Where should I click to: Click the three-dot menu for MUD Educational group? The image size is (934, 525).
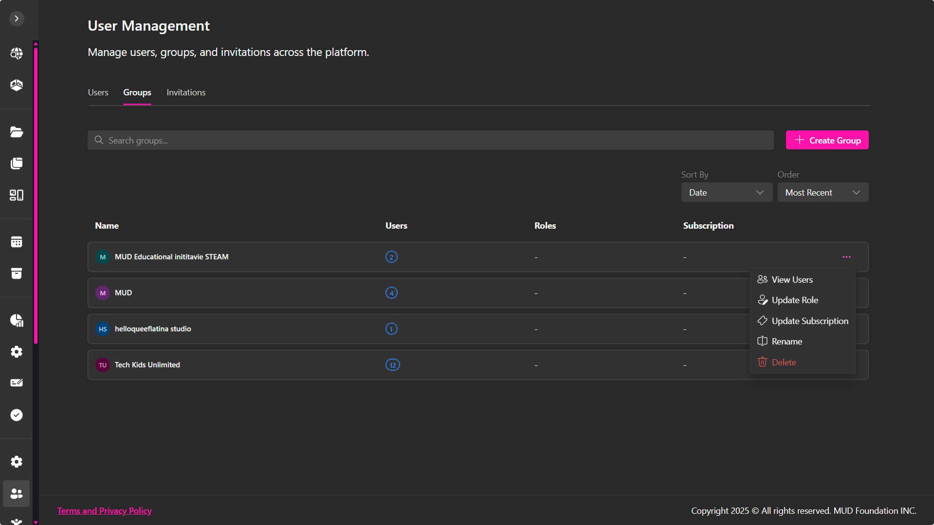pyautogui.click(x=846, y=257)
